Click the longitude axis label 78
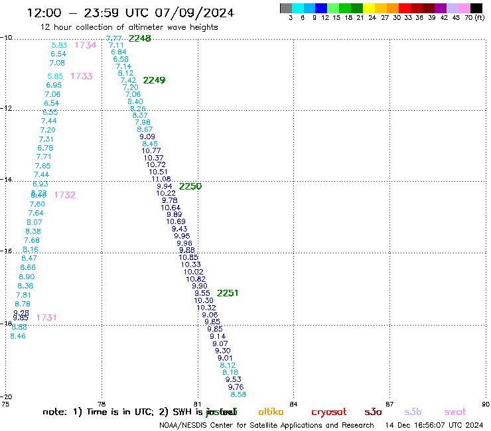This screenshot has height=431, width=491. (102, 404)
